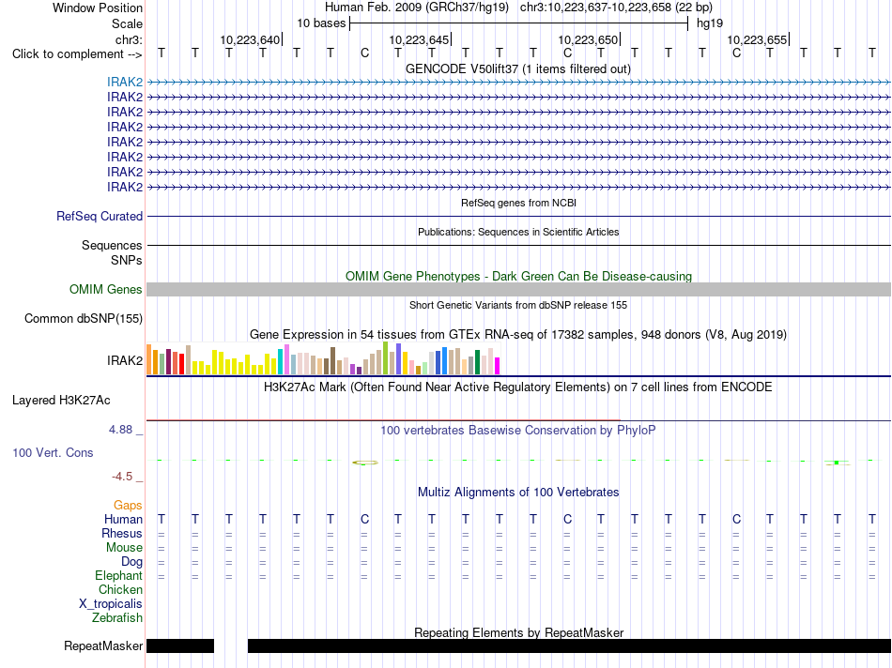Viewport: 892px width, 668px height.
Task: Click the RepeatMasker track label
Action: 103,645
